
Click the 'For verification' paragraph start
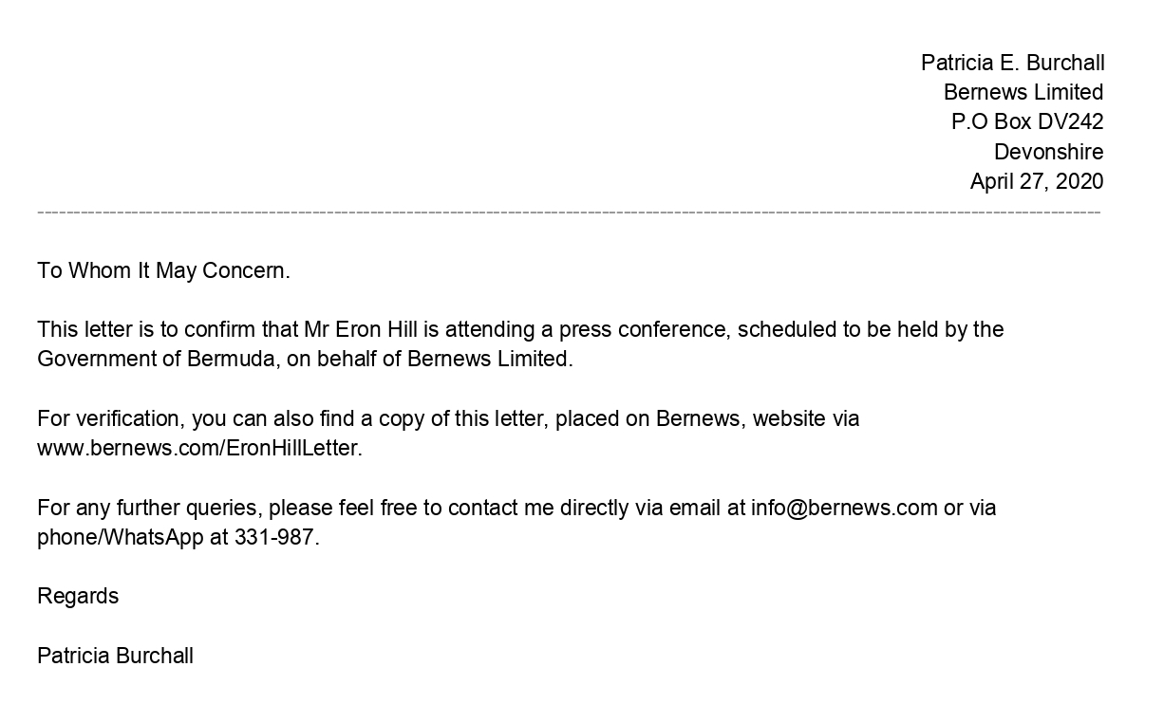[x=108, y=418]
